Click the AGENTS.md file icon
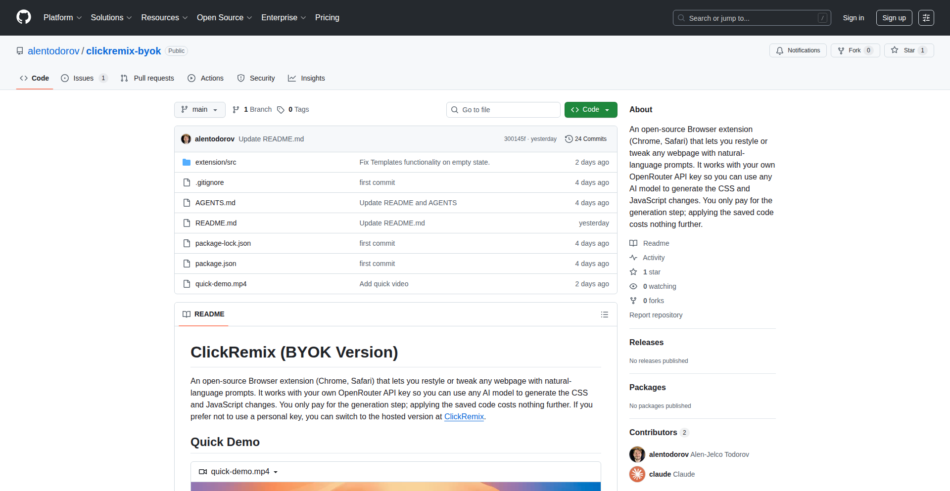This screenshot has width=950, height=491. pyautogui.click(x=187, y=203)
